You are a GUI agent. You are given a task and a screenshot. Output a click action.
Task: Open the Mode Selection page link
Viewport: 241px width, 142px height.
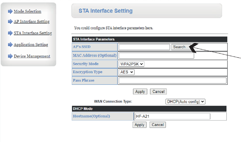coord(27,11)
